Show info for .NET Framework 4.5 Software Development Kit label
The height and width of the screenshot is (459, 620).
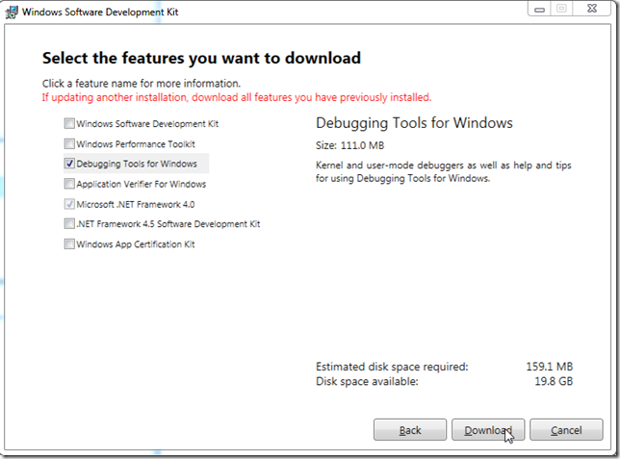tap(168, 224)
